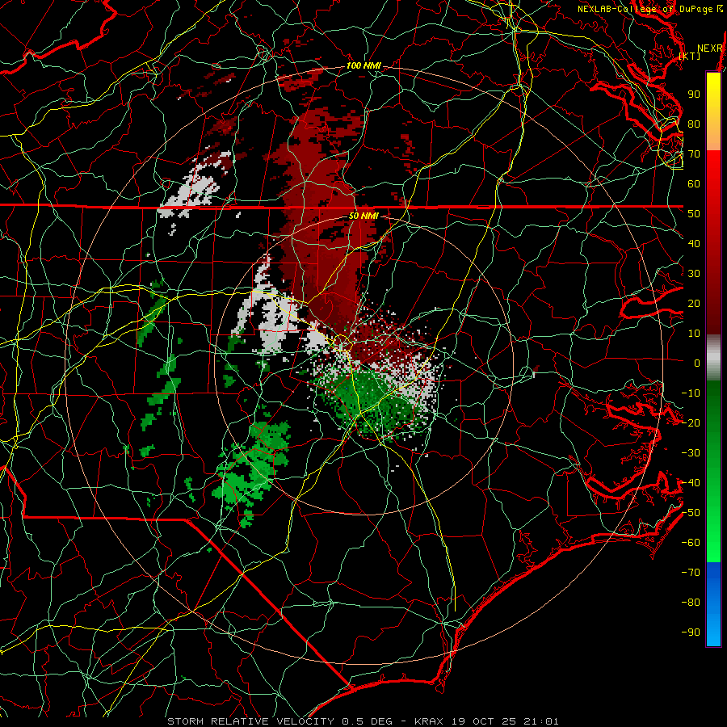Click the '90' value on the velocity scale
This screenshot has width=727, height=727.
(x=694, y=95)
